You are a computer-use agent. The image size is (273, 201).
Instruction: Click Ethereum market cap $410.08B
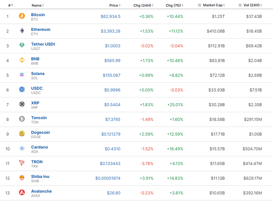[x=216, y=31]
